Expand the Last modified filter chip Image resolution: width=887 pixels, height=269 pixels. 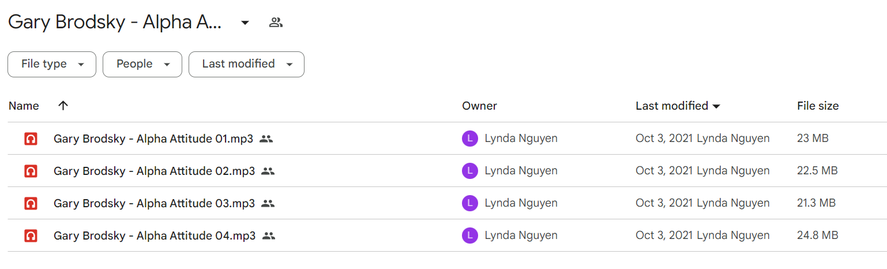(x=246, y=64)
